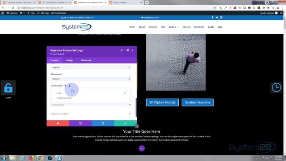The image size is (286, 161).
Task: Click Edit Page in admin bar
Action: point(43,13)
